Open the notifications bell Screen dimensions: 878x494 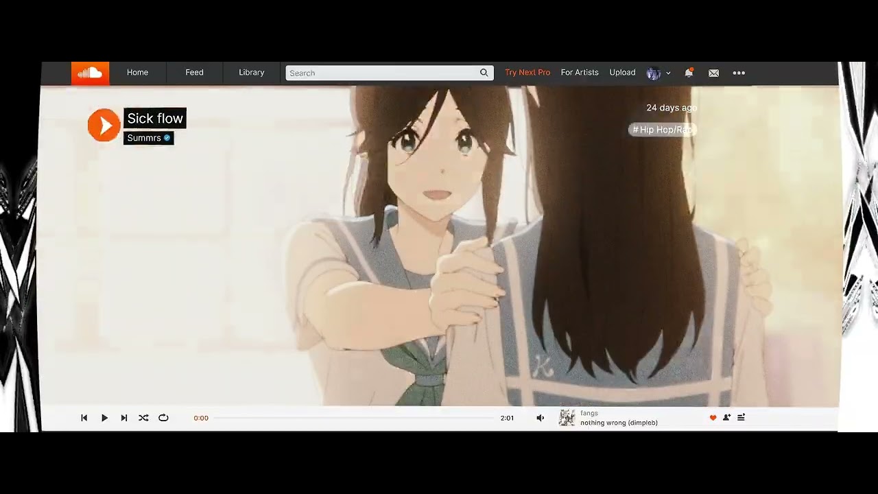coord(689,73)
